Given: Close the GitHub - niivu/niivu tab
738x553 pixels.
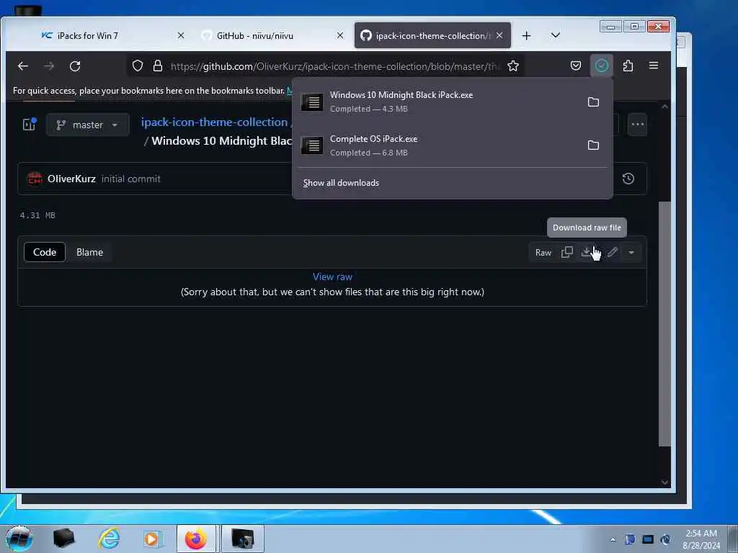Looking at the screenshot, I should 340,36.
